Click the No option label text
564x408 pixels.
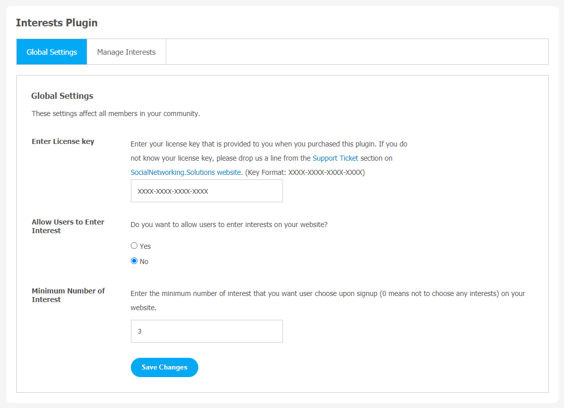pyautogui.click(x=144, y=262)
